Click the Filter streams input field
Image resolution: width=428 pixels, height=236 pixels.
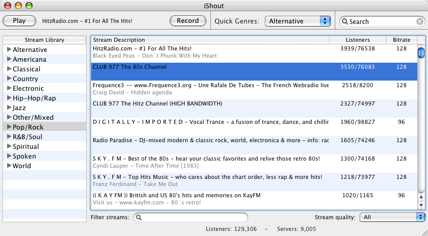click(x=191, y=218)
